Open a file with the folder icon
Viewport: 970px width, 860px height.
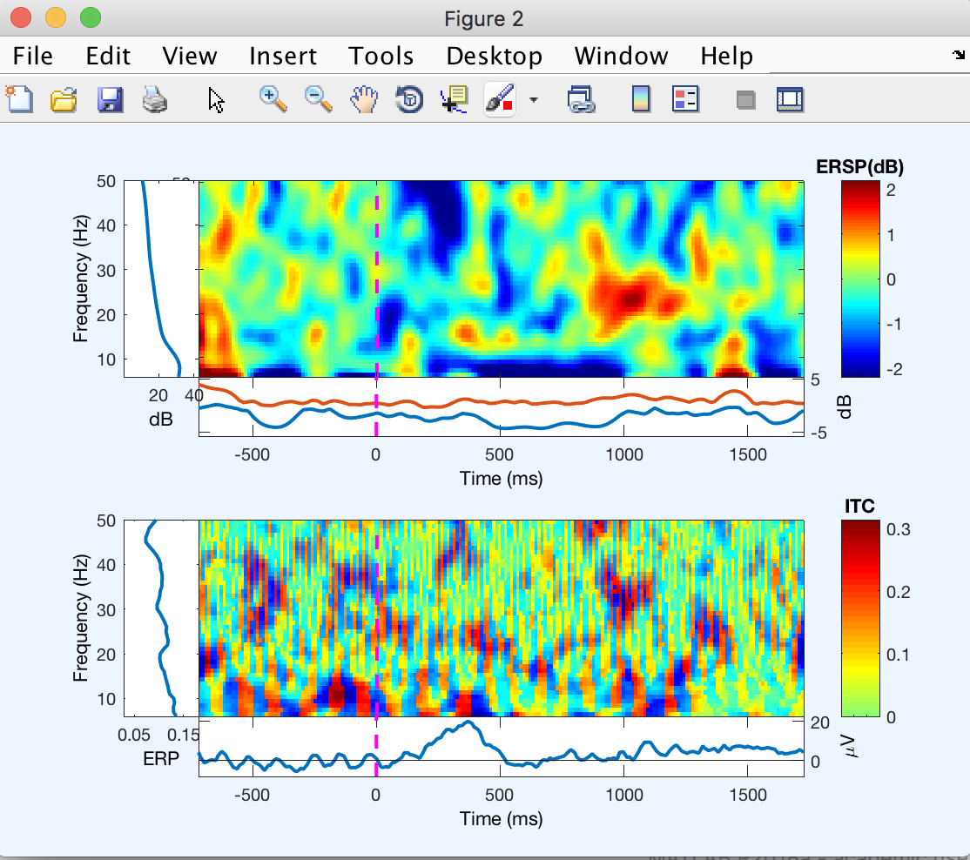click(64, 99)
